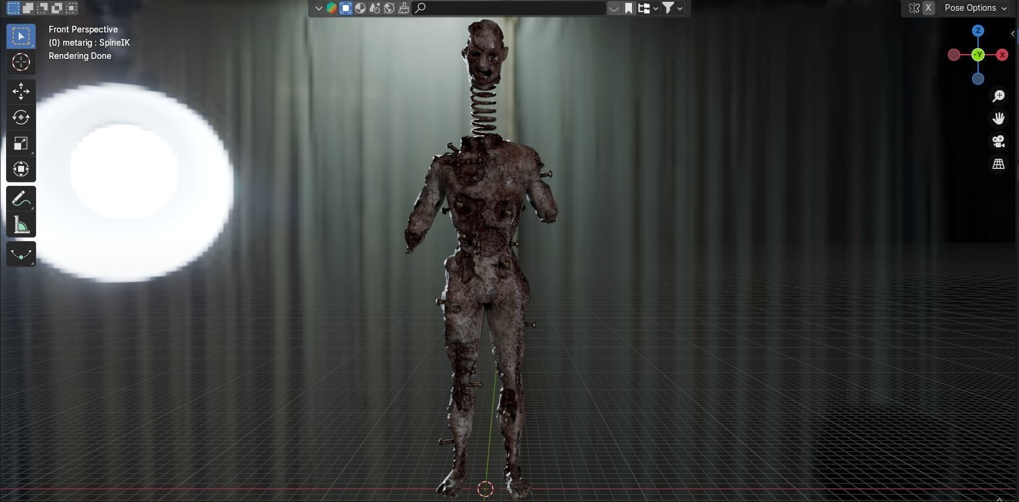Viewport: 1019px width, 502px height.
Task: Click the world globe icon
Action: (389, 8)
